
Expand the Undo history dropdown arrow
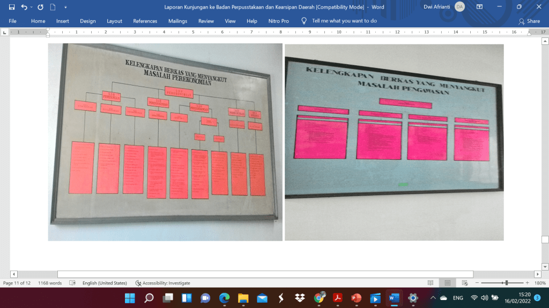(x=31, y=7)
